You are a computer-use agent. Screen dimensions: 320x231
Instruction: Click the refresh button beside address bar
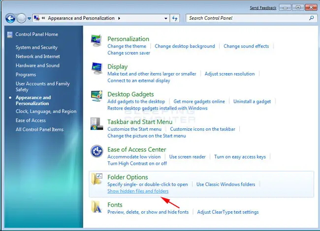coord(175,18)
